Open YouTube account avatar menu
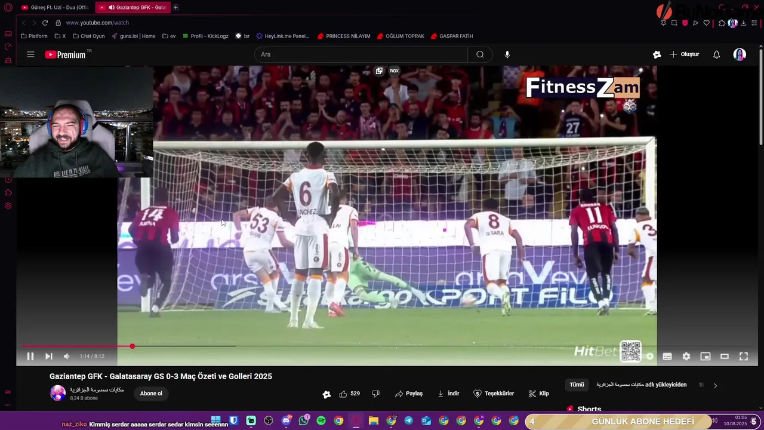 tap(740, 54)
